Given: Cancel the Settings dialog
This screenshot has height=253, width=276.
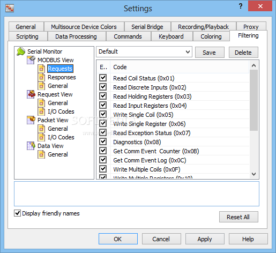Looking at the screenshot, I should [x=161, y=239].
